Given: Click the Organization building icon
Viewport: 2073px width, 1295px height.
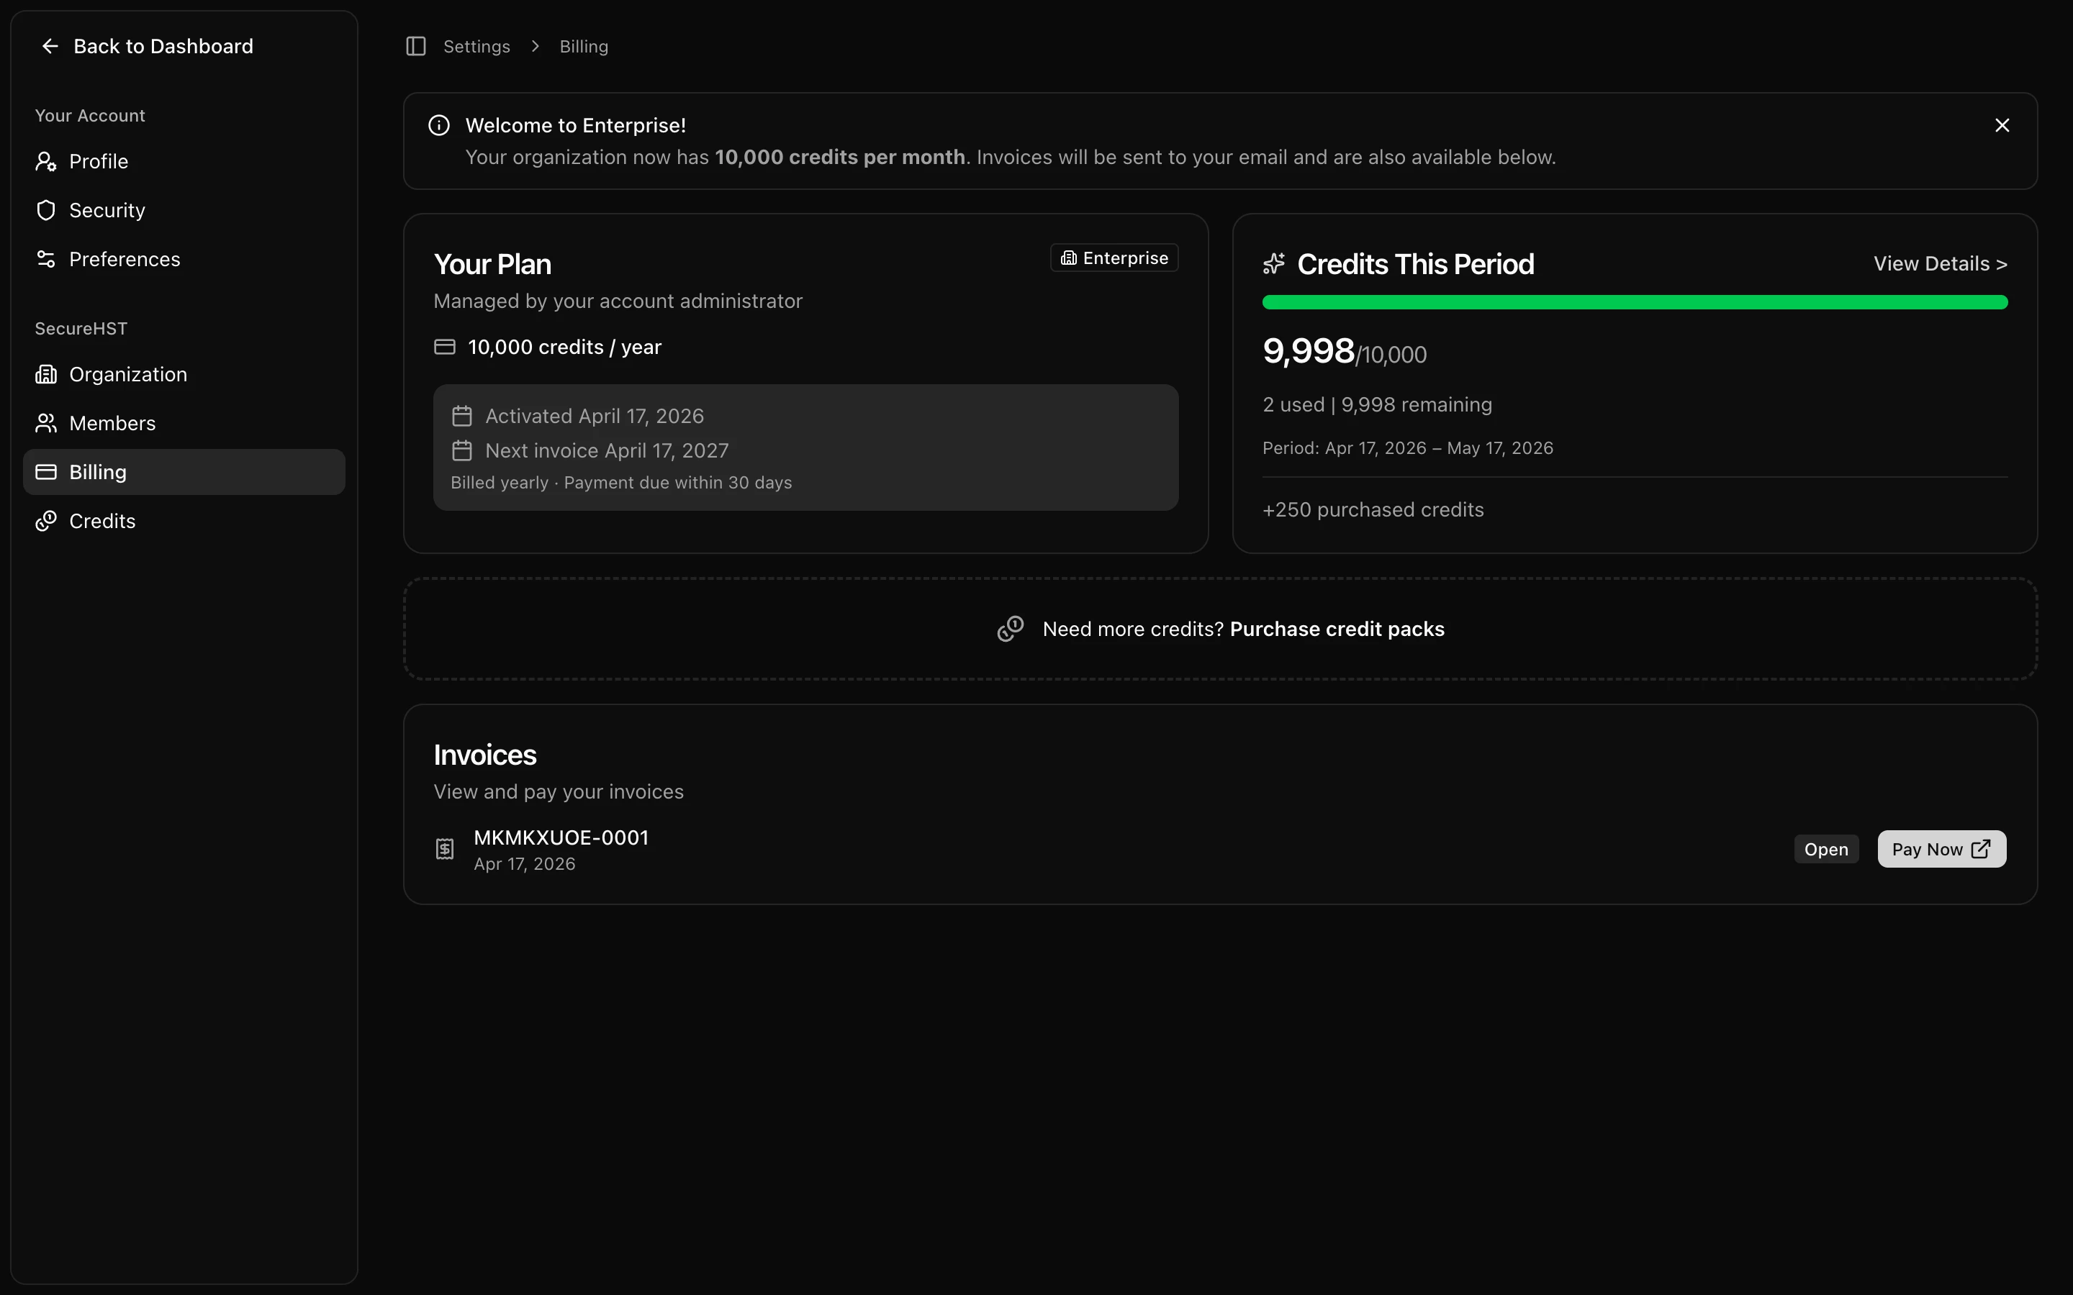Looking at the screenshot, I should click(x=46, y=374).
